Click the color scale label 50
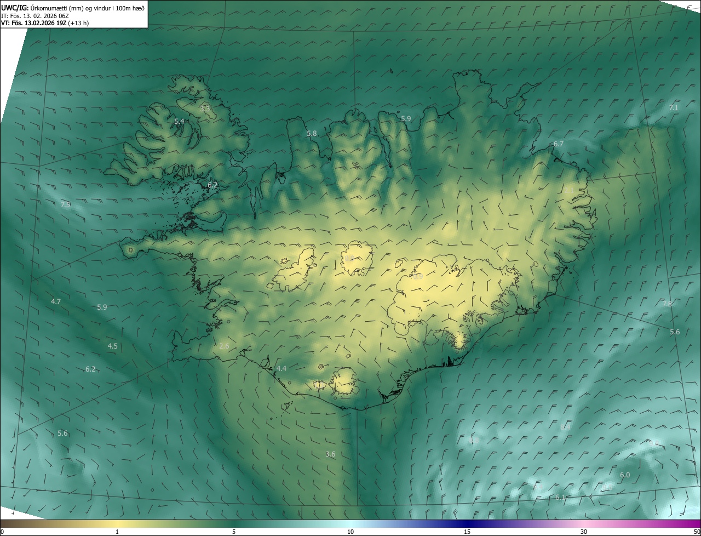 coord(697,532)
